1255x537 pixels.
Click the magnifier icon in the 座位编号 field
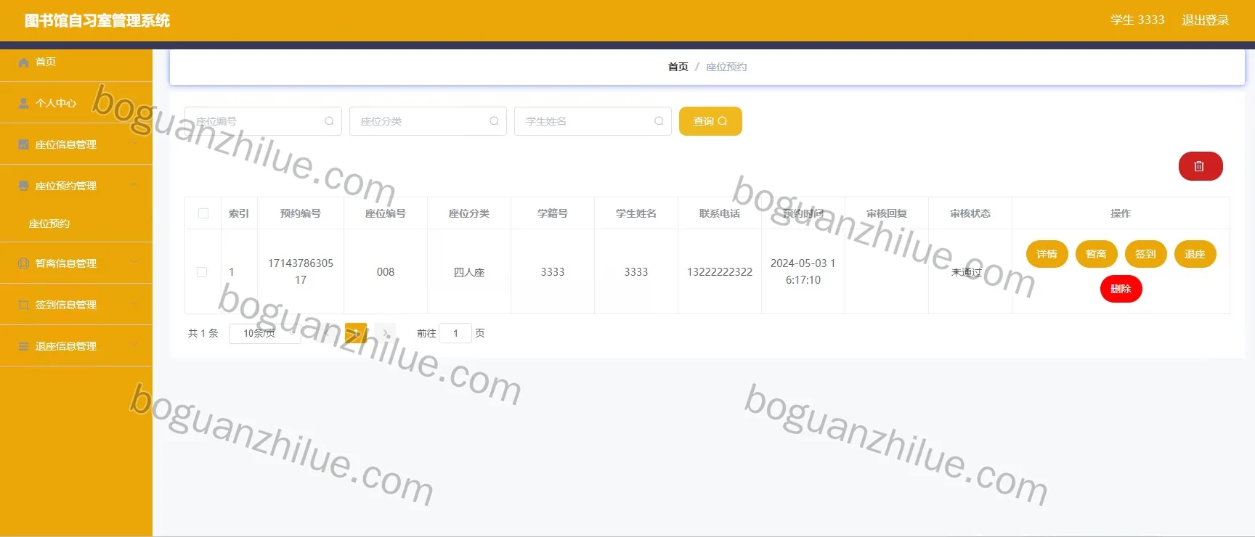tap(329, 121)
